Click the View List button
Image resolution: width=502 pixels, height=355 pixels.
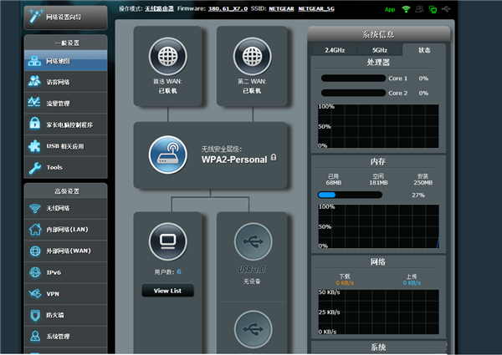(167, 291)
